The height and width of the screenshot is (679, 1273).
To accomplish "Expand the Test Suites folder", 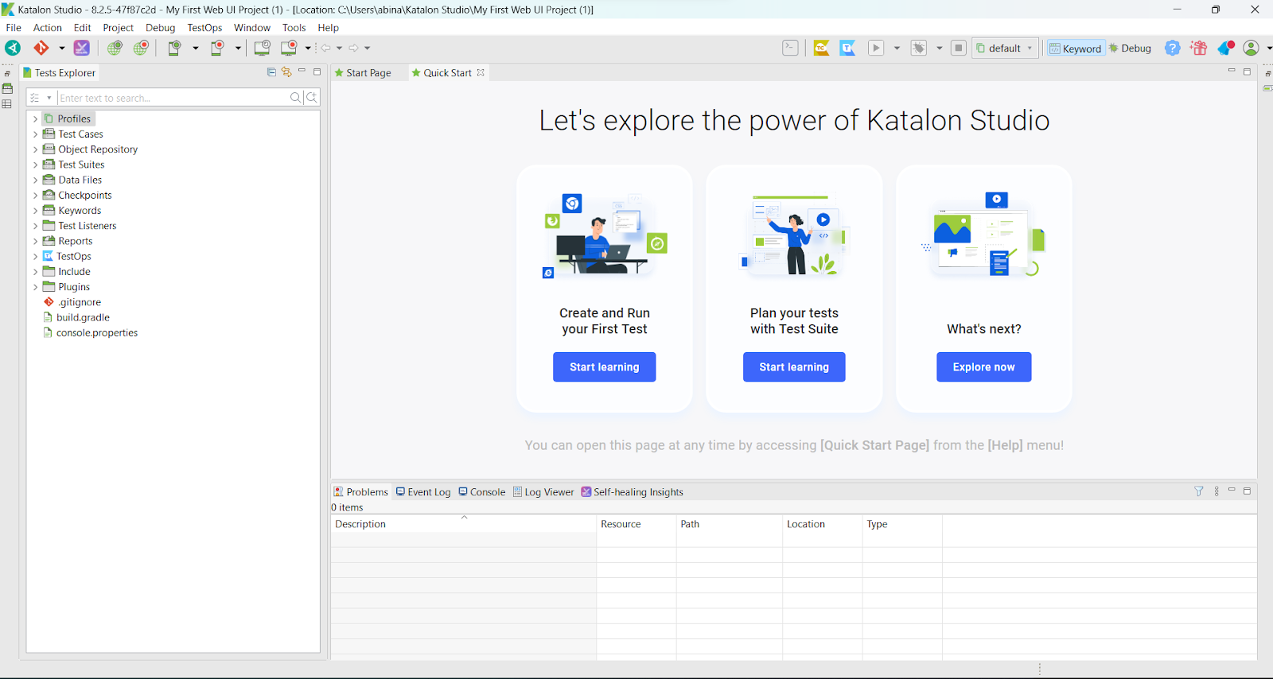I will pyautogui.click(x=35, y=165).
